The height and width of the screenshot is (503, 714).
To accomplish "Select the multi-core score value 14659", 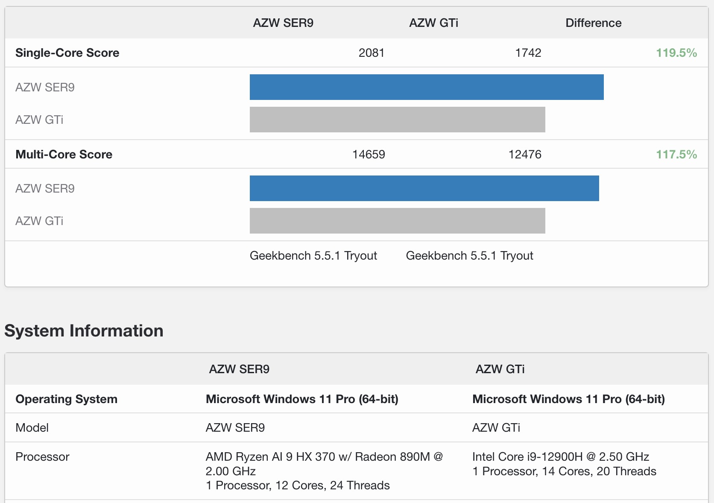I will click(x=369, y=155).
